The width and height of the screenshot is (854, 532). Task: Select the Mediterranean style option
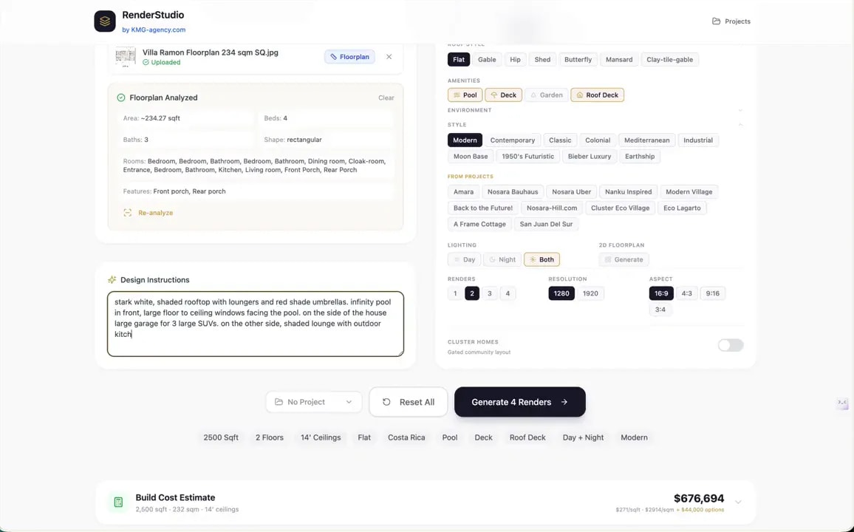point(647,140)
